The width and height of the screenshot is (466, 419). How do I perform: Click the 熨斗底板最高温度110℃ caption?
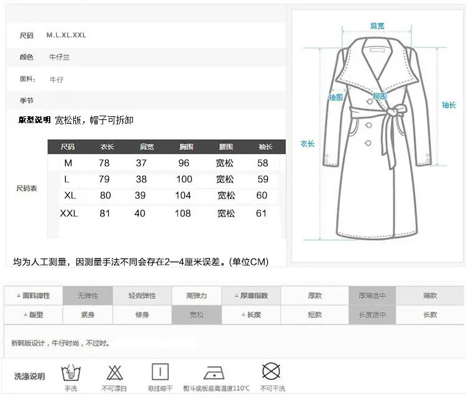216,389
